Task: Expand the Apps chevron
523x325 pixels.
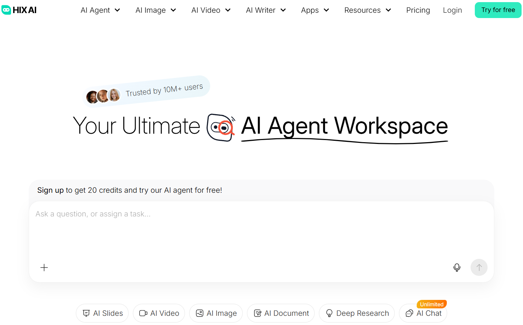Action: point(326,10)
